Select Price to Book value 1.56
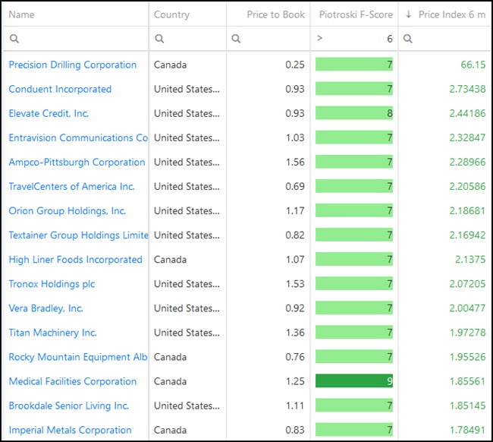The width and height of the screenshot is (493, 442). (x=295, y=162)
